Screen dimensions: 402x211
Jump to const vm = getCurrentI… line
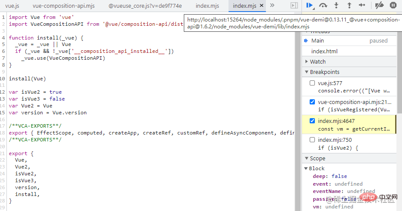click(x=354, y=129)
